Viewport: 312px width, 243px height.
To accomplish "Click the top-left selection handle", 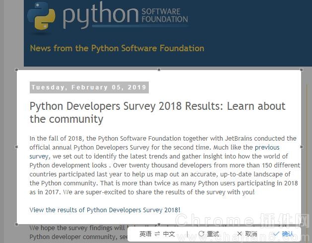I will (16, 70).
